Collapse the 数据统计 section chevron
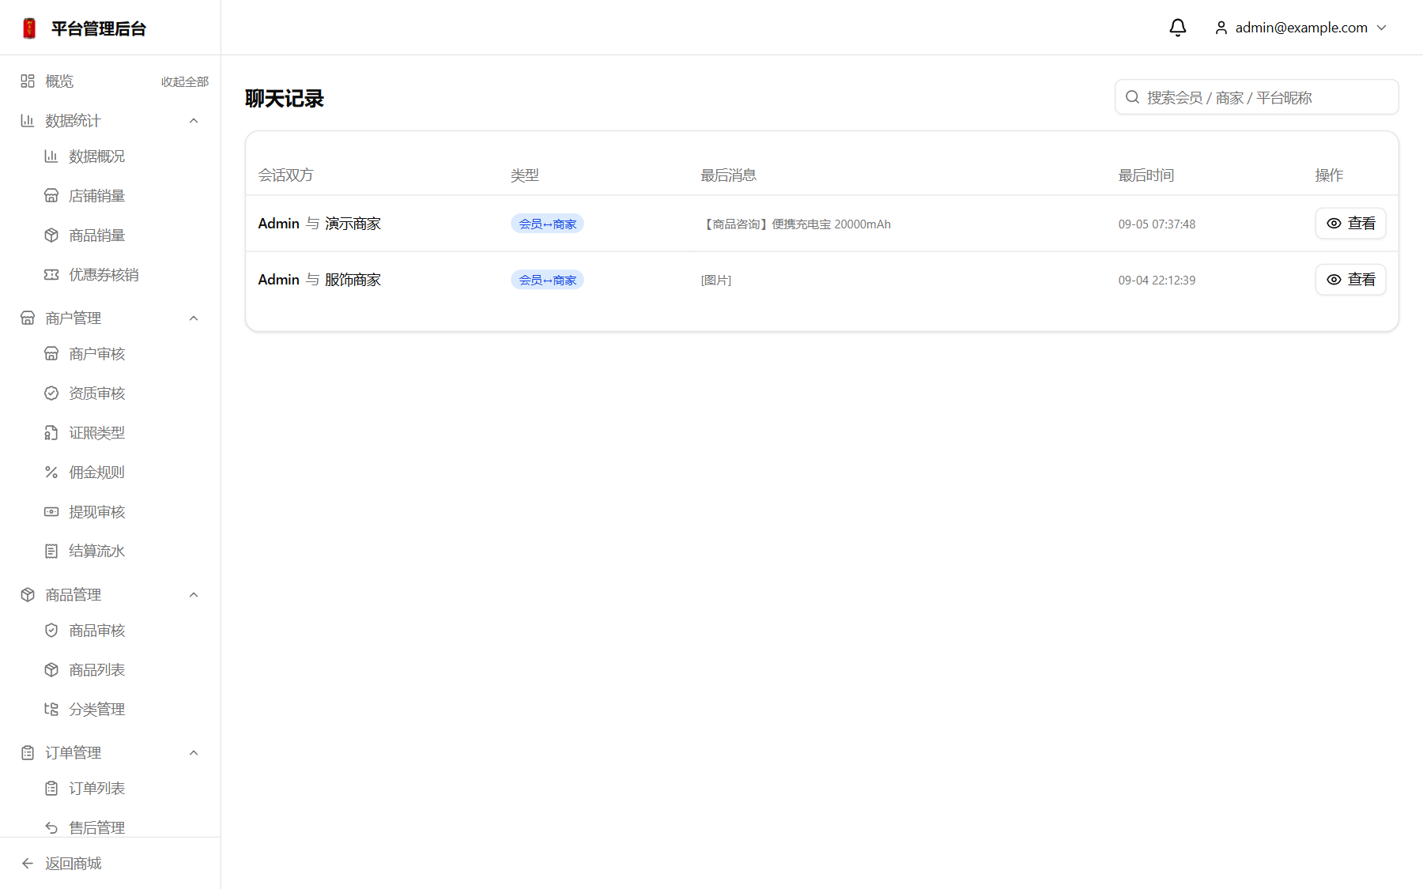 coord(194,120)
